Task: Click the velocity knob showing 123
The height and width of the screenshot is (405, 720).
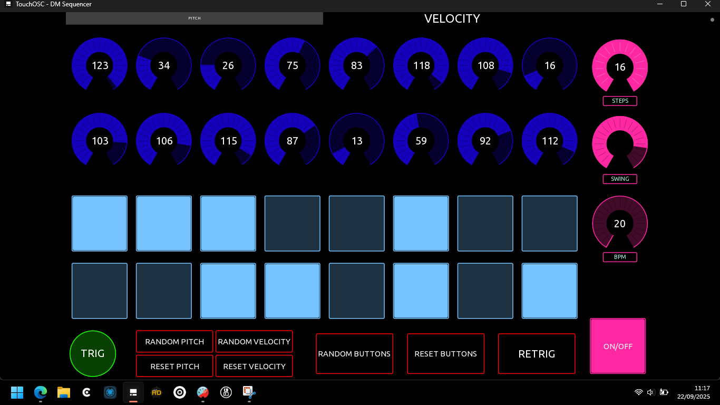Action: tap(100, 65)
